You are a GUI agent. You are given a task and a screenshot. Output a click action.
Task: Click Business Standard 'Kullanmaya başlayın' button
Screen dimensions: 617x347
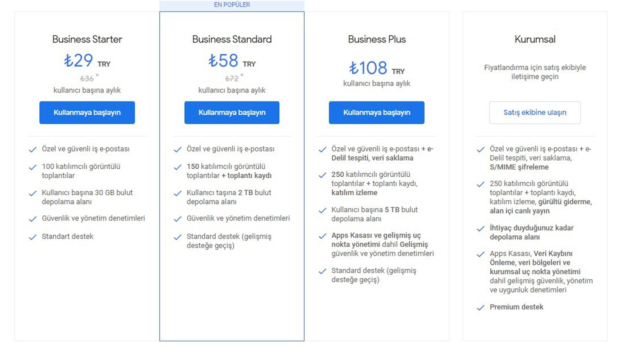pyautogui.click(x=232, y=112)
